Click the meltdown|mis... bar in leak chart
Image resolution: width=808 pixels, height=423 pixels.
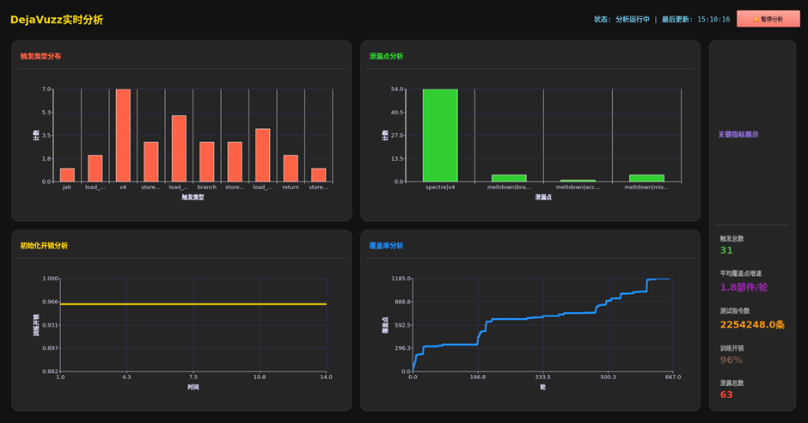click(646, 178)
